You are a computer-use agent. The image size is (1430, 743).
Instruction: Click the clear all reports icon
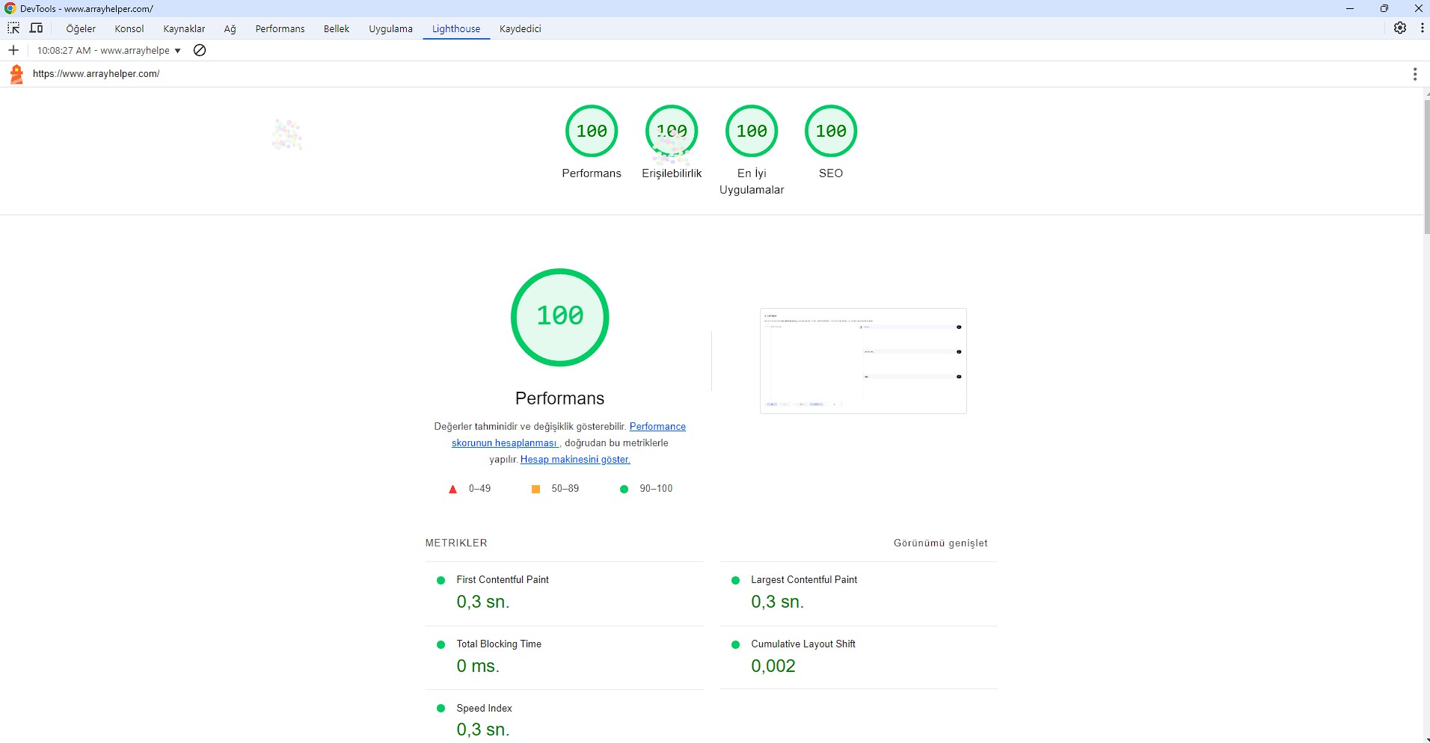200,50
